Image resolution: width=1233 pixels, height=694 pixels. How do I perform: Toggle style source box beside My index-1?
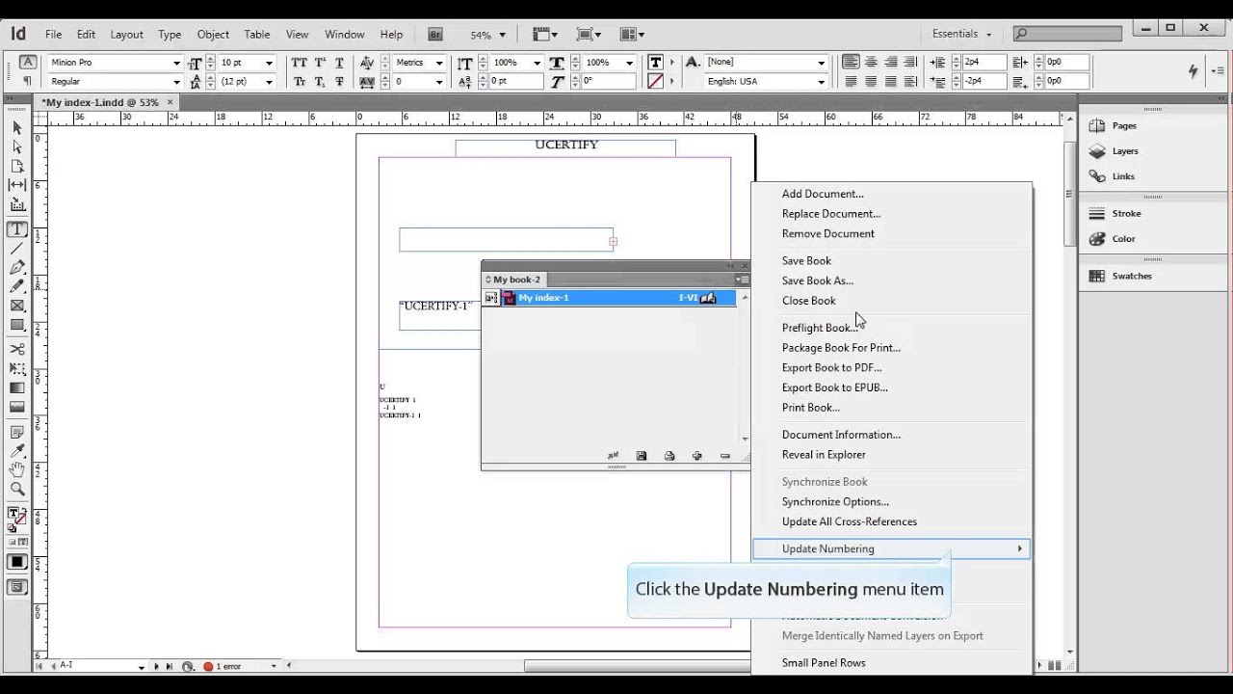point(490,298)
